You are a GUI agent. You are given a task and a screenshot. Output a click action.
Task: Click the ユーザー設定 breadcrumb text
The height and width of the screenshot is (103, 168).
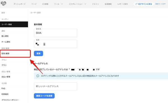click(36, 13)
